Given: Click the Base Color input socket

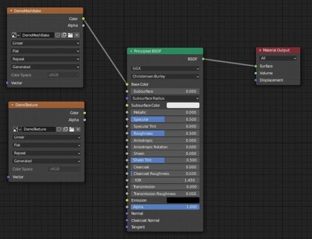Looking at the screenshot, I should (127, 84).
